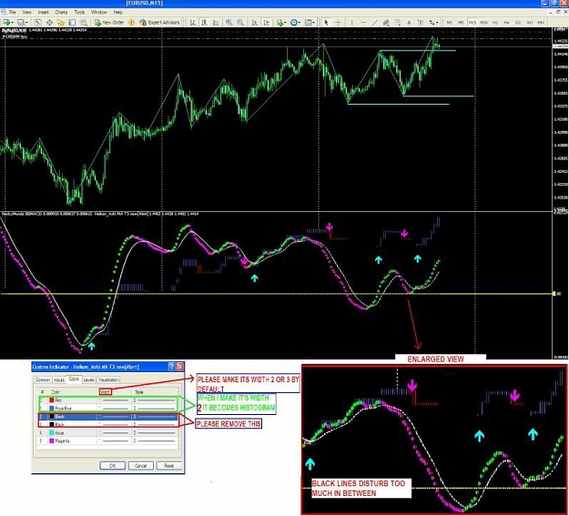Select the Cursor arrow tool

point(326,23)
